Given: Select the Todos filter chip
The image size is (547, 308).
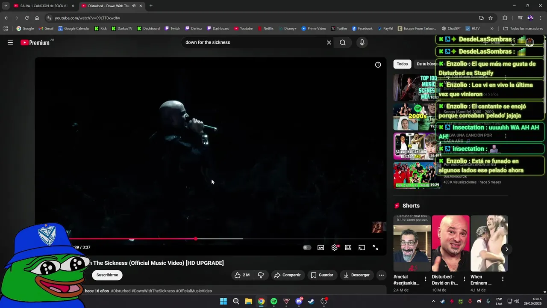Looking at the screenshot, I should click(402, 64).
